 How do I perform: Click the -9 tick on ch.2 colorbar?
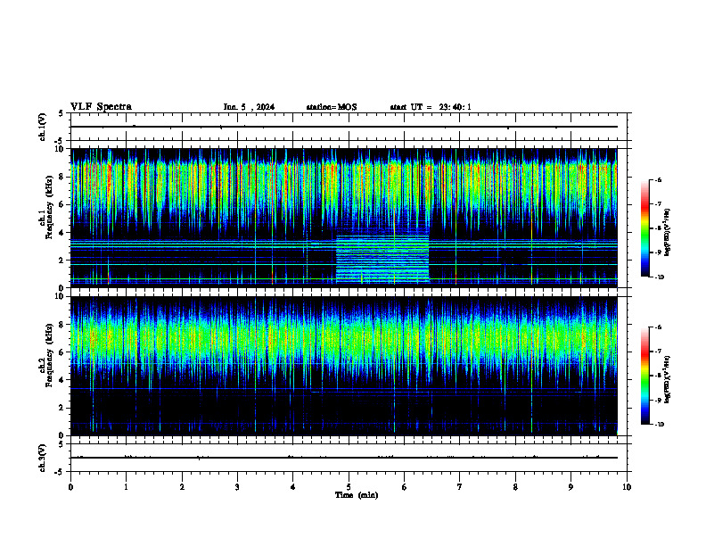[658, 400]
